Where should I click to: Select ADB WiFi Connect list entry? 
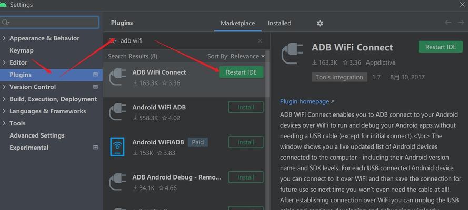184,80
